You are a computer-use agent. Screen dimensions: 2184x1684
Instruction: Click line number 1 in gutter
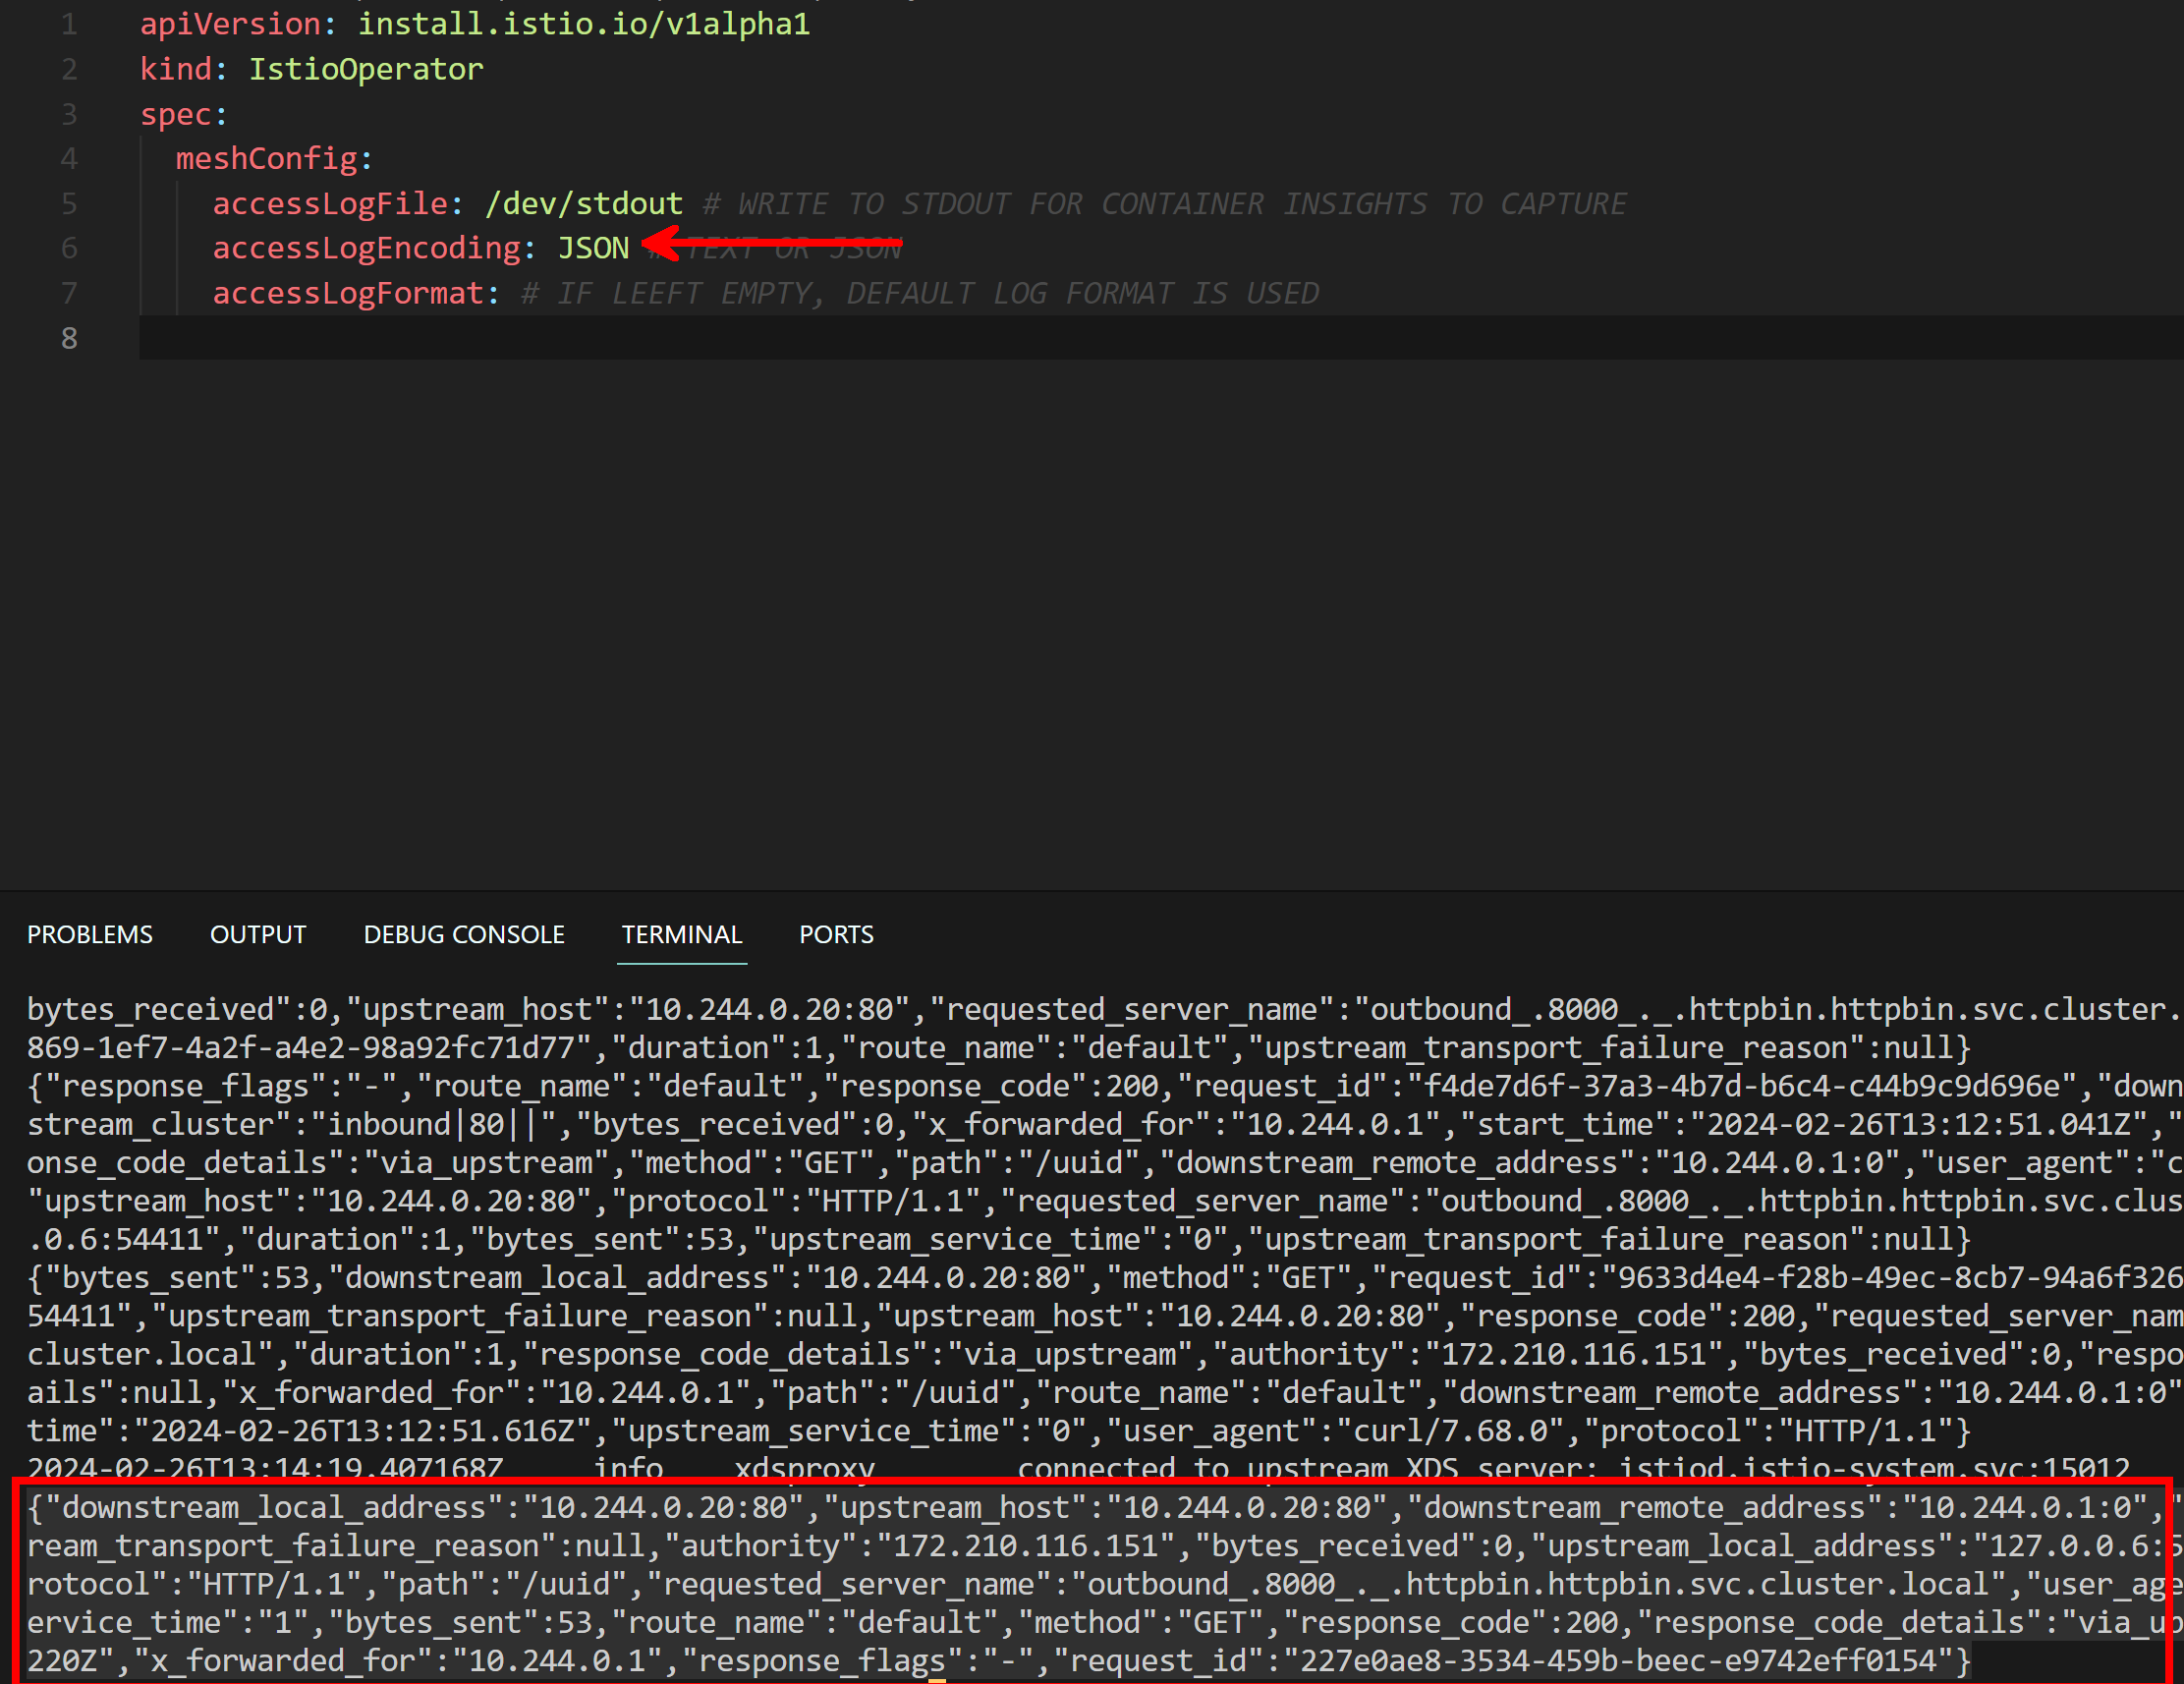pyautogui.click(x=69, y=24)
